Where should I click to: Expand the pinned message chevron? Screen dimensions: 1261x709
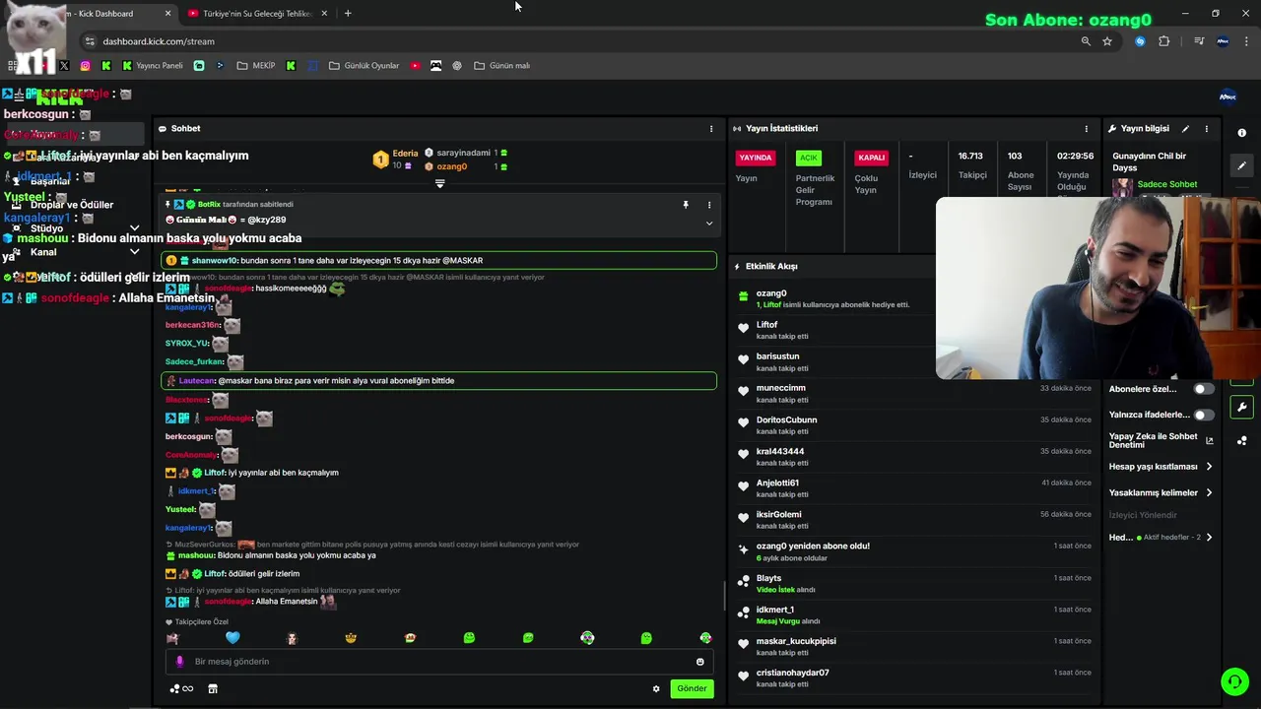[708, 224]
